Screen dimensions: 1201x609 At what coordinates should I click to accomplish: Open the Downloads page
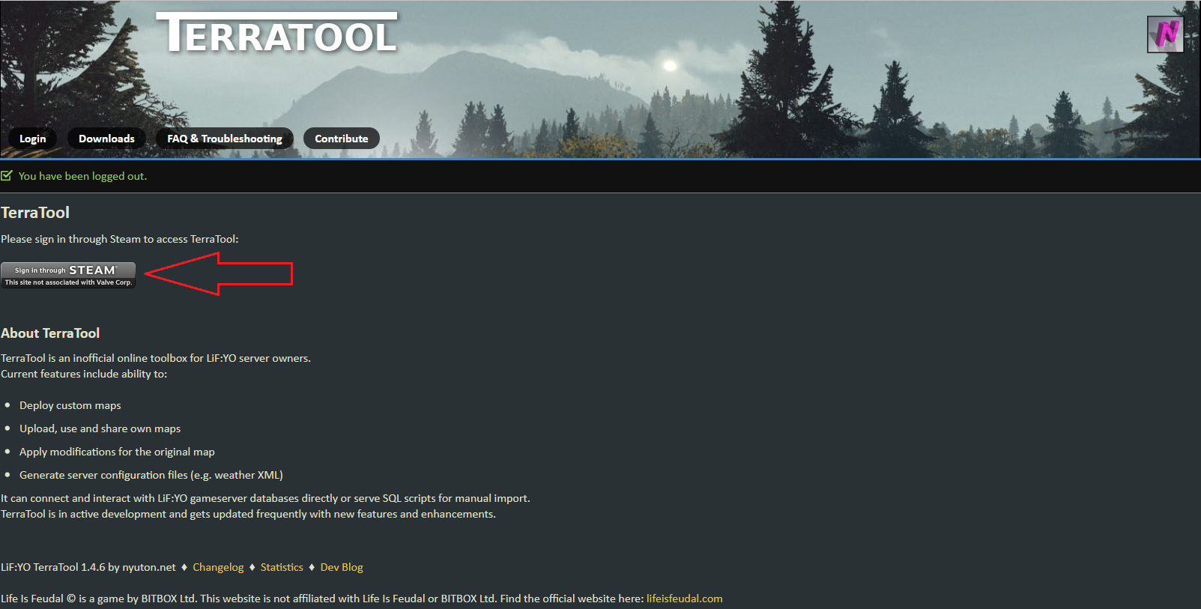(x=106, y=139)
